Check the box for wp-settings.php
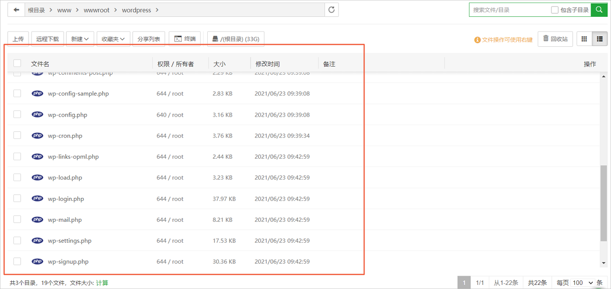This screenshot has height=289, width=611. point(17,240)
